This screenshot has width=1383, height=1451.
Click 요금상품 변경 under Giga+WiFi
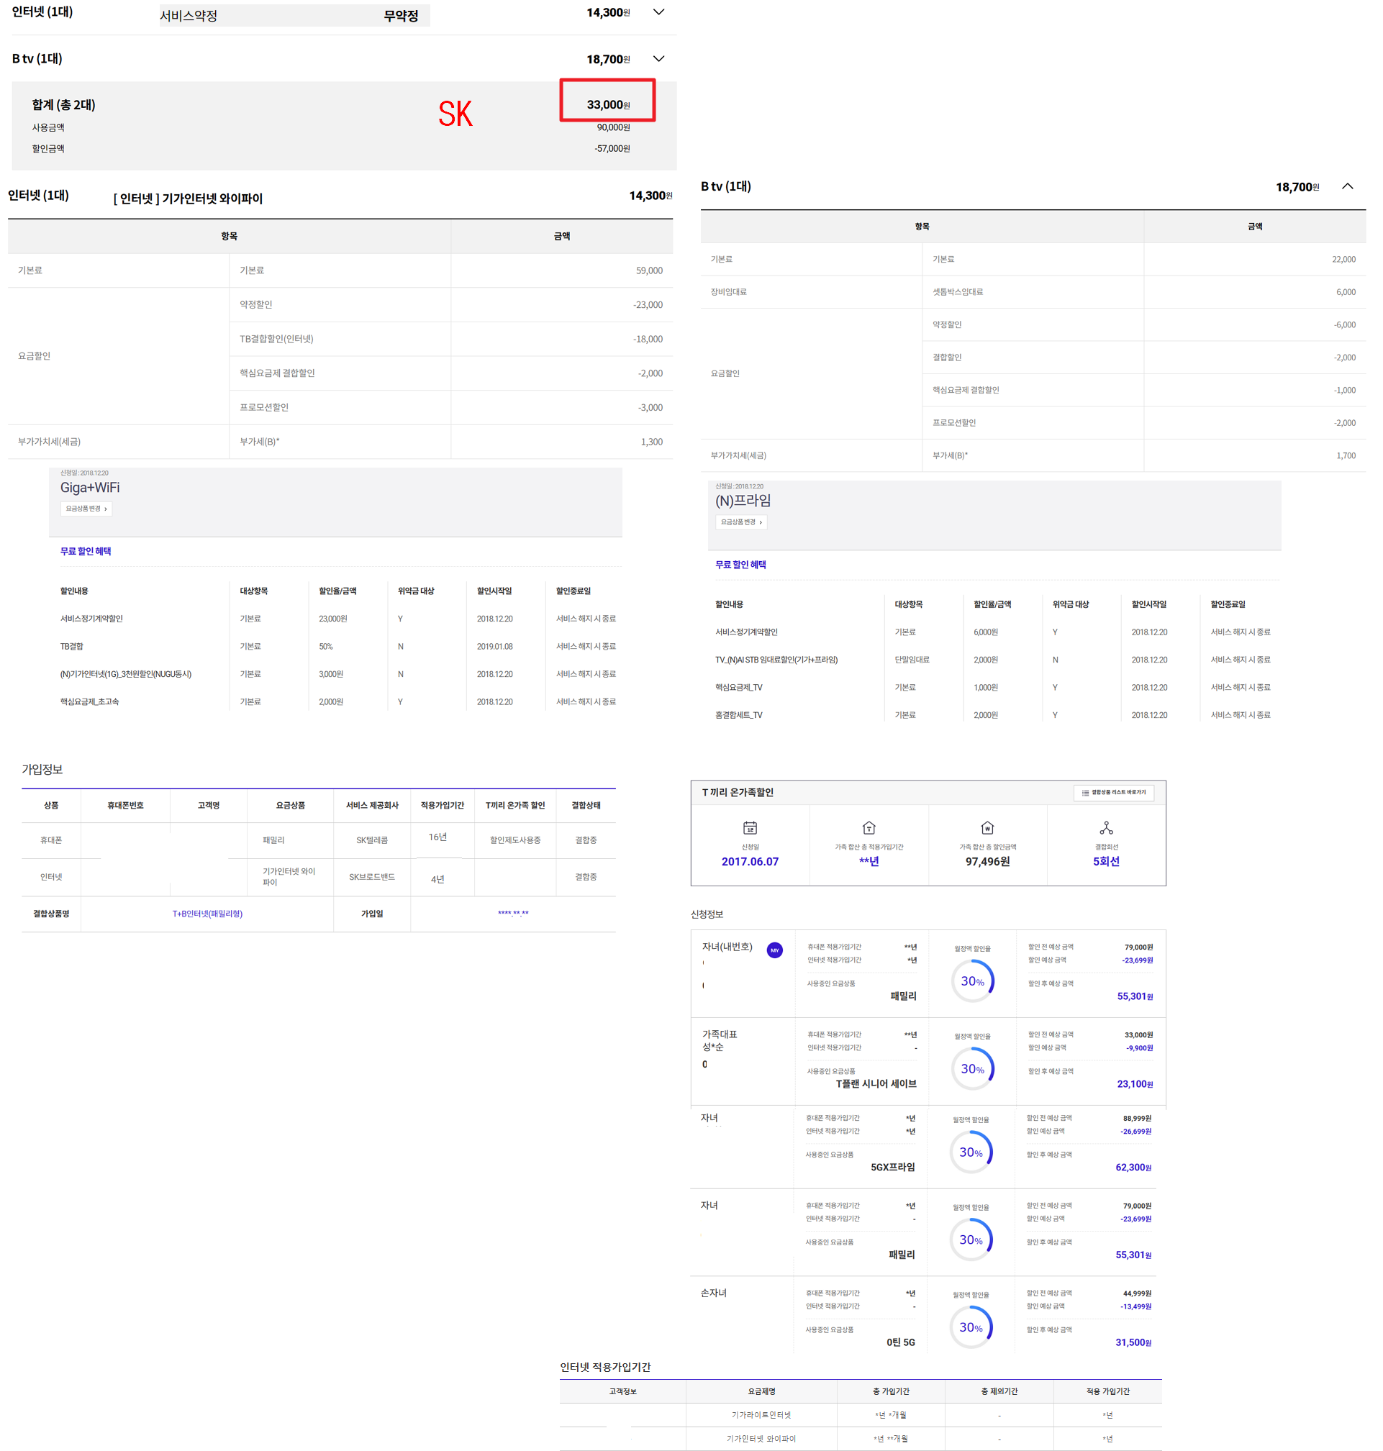point(86,509)
